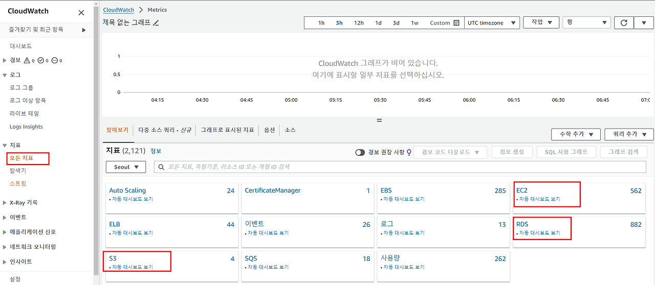The width and height of the screenshot is (655, 285).
Task: Open 대시보드 in the sidebar
Action: coord(21,46)
